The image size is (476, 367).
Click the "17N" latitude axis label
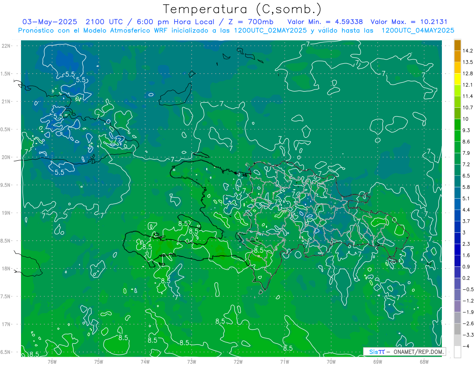pos(6,324)
